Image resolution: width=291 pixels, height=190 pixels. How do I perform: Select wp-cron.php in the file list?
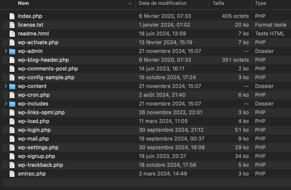tap(34, 95)
